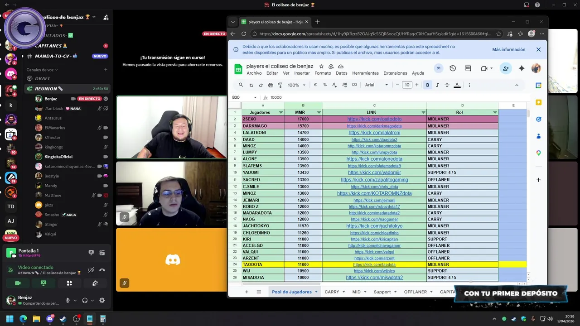Screen dimensions: 580x326
Task: Switch to the MID sheet tab
Action: click(x=359, y=292)
